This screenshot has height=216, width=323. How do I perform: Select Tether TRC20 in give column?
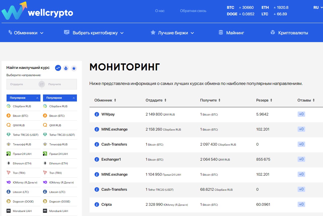point(23,135)
